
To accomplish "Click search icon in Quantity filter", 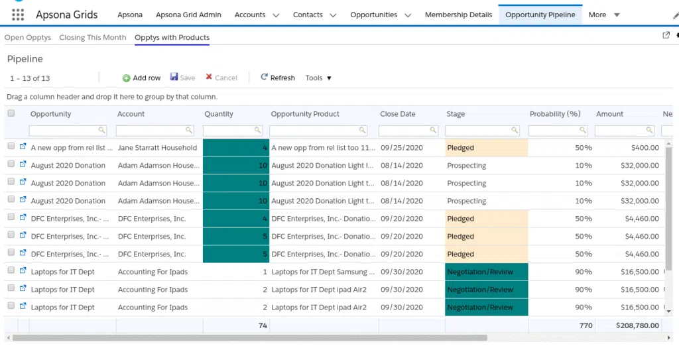I will point(257,130).
